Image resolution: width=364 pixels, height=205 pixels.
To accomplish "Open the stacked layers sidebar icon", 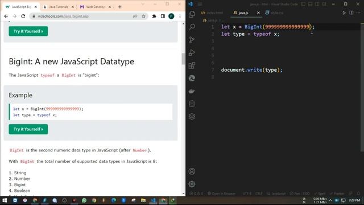I will [192, 116].
